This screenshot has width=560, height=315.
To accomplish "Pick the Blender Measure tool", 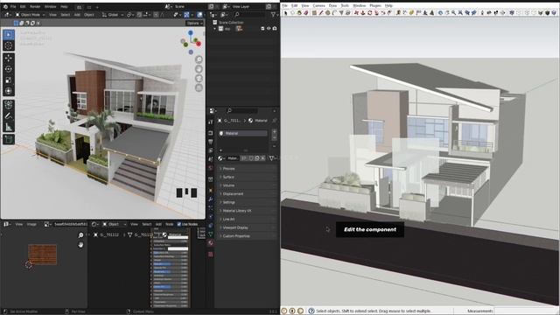I will [x=9, y=126].
